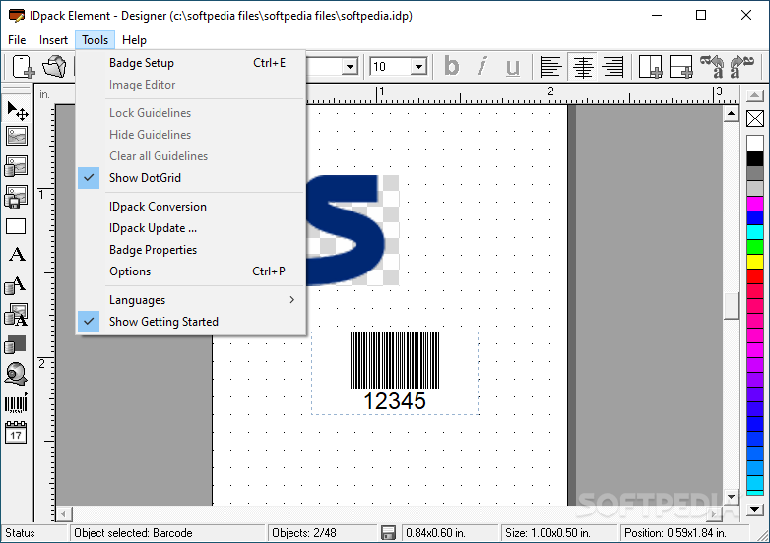Viewport: 770px width, 543px height.
Task: Click the canvas vertical scroll down arrow
Action: pyautogui.click(x=732, y=497)
